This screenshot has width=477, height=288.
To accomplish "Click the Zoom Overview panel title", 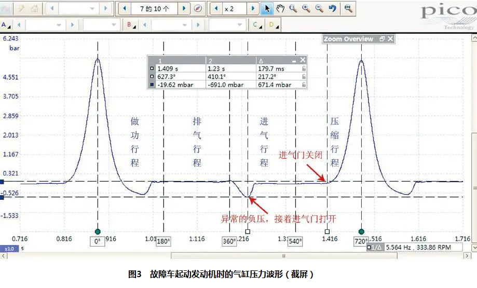I will pos(348,39).
